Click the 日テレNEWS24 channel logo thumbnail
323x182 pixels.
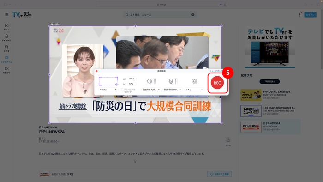point(44,174)
